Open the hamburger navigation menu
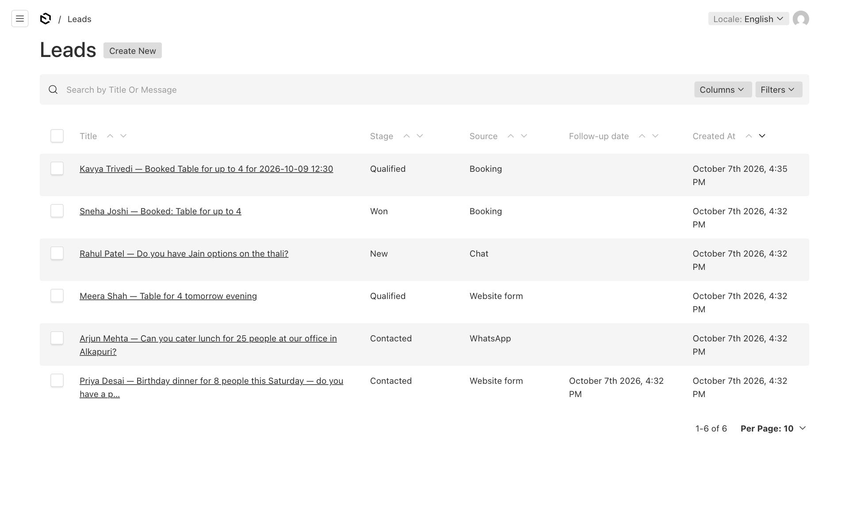This screenshot has width=849, height=530. [x=20, y=19]
